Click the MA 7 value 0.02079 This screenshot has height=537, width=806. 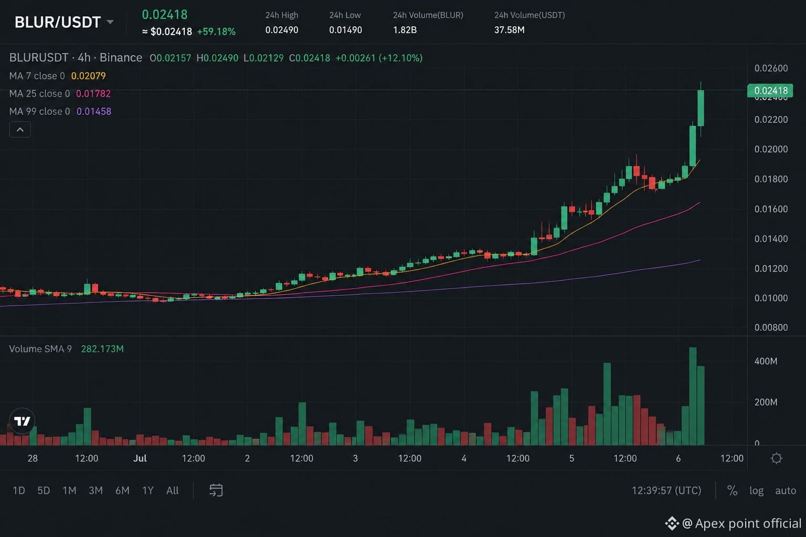88,76
